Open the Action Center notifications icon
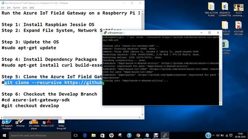This screenshot has width=248, height=139. (x=231, y=136)
